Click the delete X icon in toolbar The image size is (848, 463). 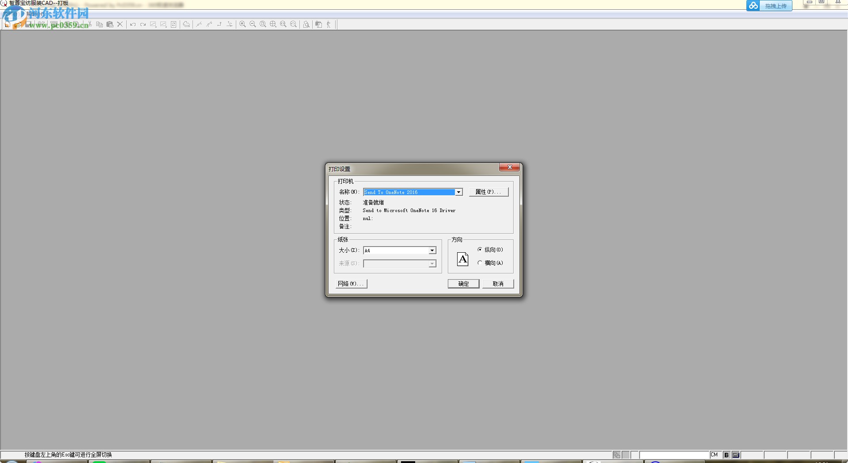[x=120, y=24]
